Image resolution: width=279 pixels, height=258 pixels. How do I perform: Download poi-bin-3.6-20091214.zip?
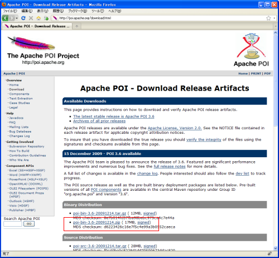point(97,222)
